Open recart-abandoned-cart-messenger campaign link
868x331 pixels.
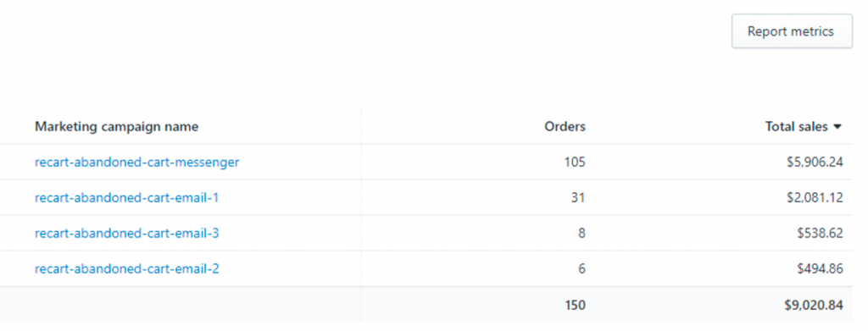tap(136, 162)
